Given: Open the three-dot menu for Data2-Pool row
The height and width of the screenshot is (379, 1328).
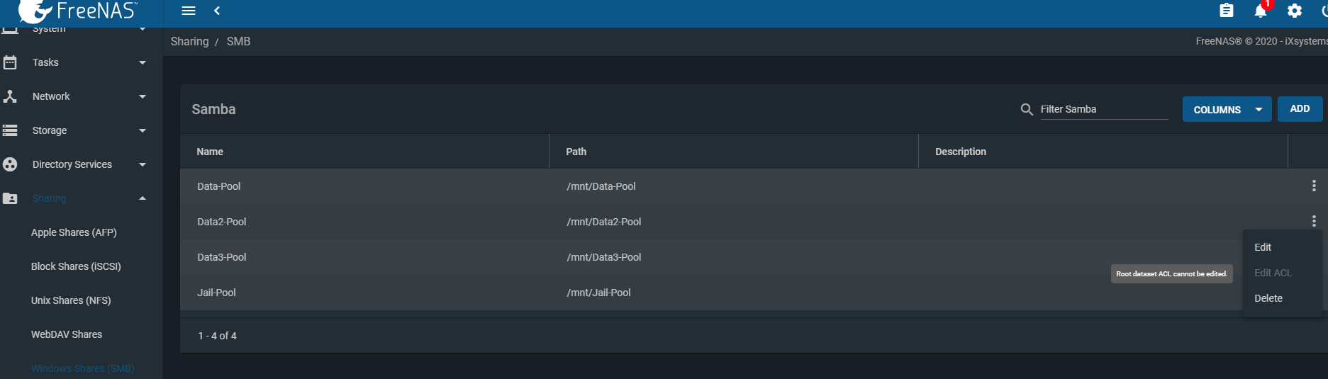Looking at the screenshot, I should point(1314,221).
